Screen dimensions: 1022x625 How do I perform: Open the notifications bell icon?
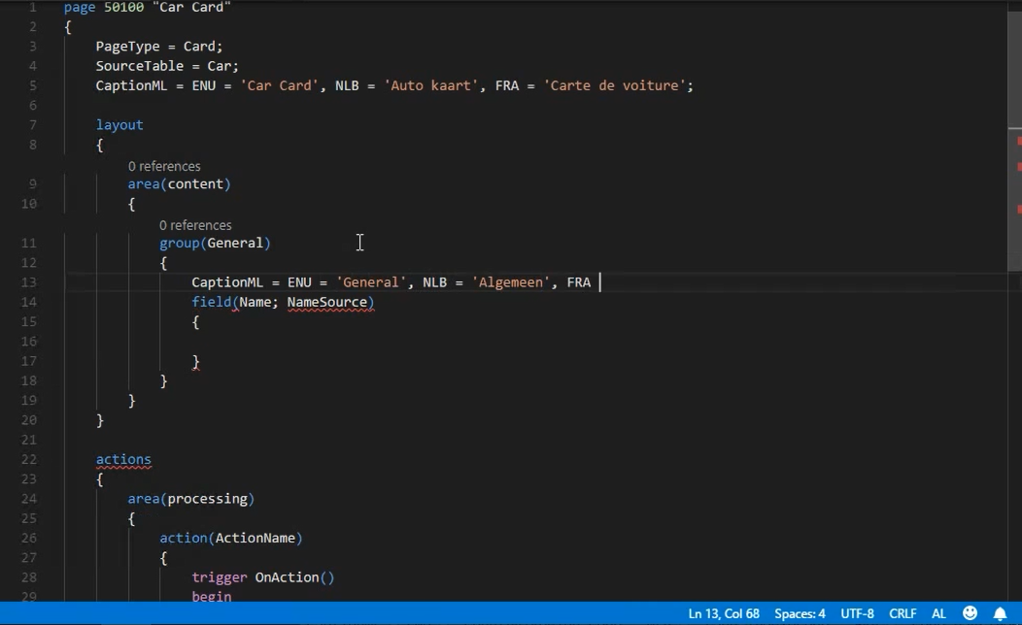click(1000, 613)
